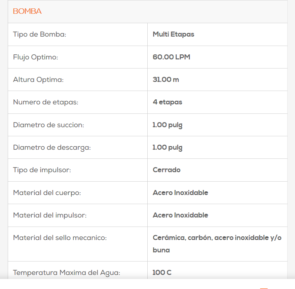The width and height of the screenshot is (295, 289).
Task: Click the BOMBA section header
Action: click(27, 11)
